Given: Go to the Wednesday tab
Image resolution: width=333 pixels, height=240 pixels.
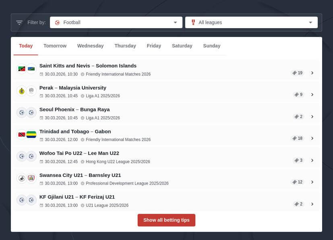Looking at the screenshot, I should [x=90, y=46].
